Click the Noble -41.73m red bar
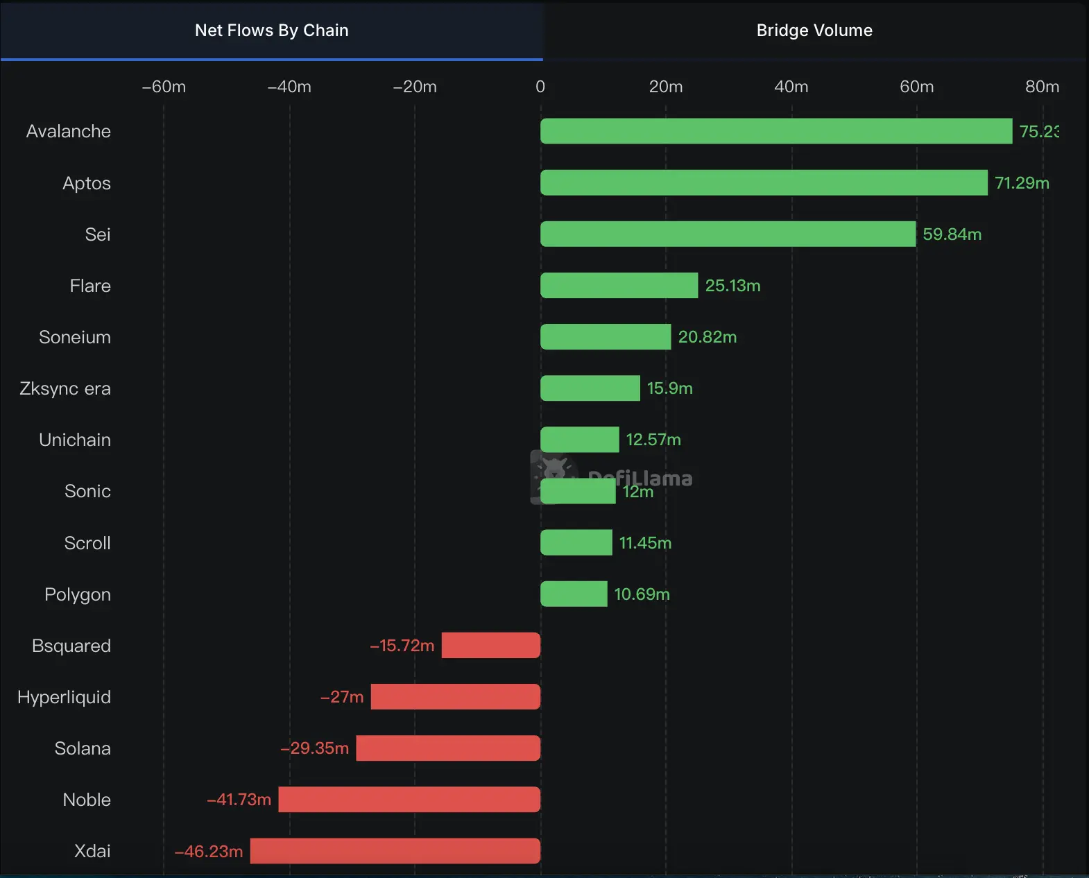The width and height of the screenshot is (1089, 878). [409, 799]
